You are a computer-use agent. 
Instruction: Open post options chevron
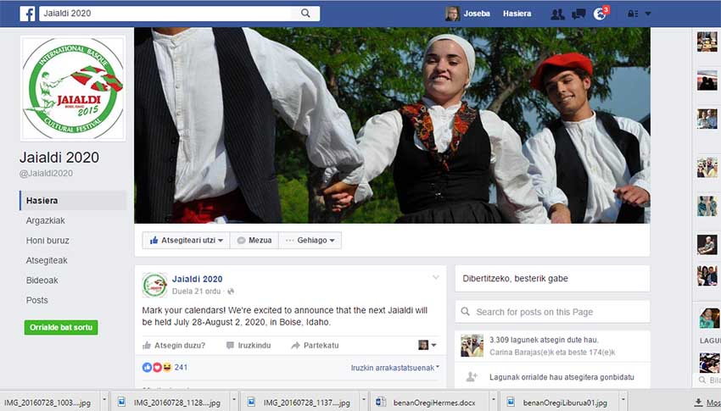pos(435,277)
